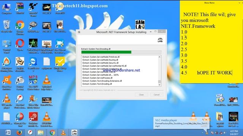Click 'Extract: System.ServiceModel.Routing.dll' log line
The height and width of the screenshot is (136, 243).
tap(100, 60)
